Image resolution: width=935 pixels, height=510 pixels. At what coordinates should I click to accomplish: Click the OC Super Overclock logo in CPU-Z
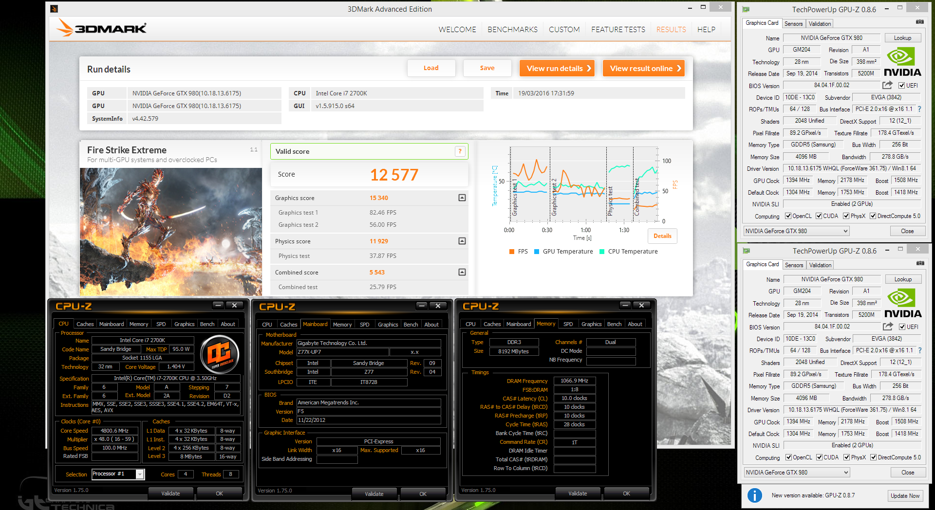pyautogui.click(x=220, y=354)
